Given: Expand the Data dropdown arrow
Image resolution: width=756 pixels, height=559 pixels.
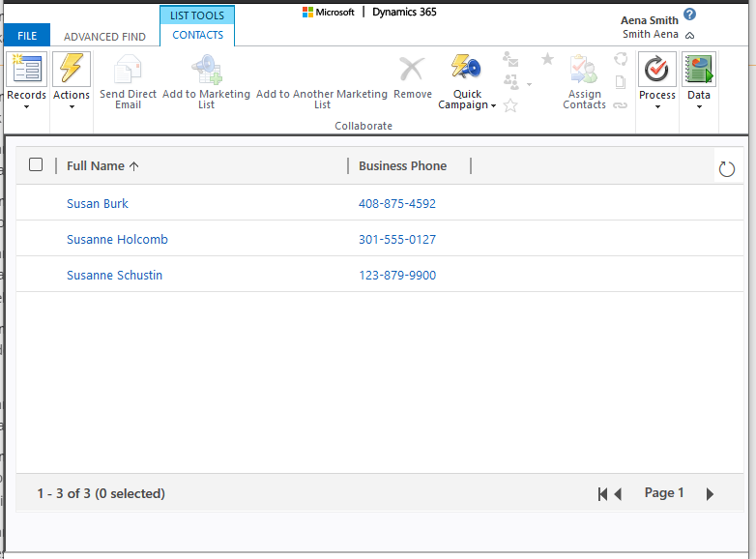Looking at the screenshot, I should coord(699,107).
